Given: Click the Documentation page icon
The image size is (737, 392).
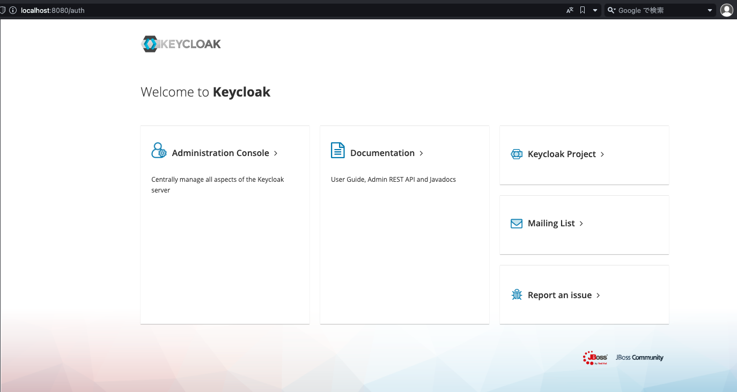Looking at the screenshot, I should pos(338,151).
